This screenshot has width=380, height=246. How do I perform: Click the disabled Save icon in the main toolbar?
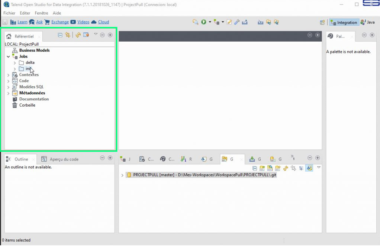click(5, 22)
